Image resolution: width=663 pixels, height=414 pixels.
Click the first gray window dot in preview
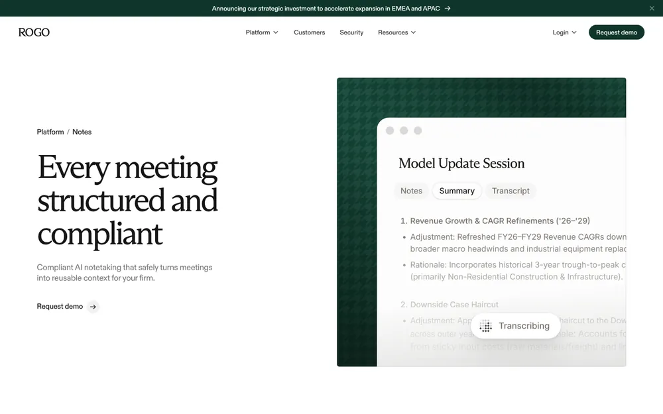pyautogui.click(x=390, y=130)
